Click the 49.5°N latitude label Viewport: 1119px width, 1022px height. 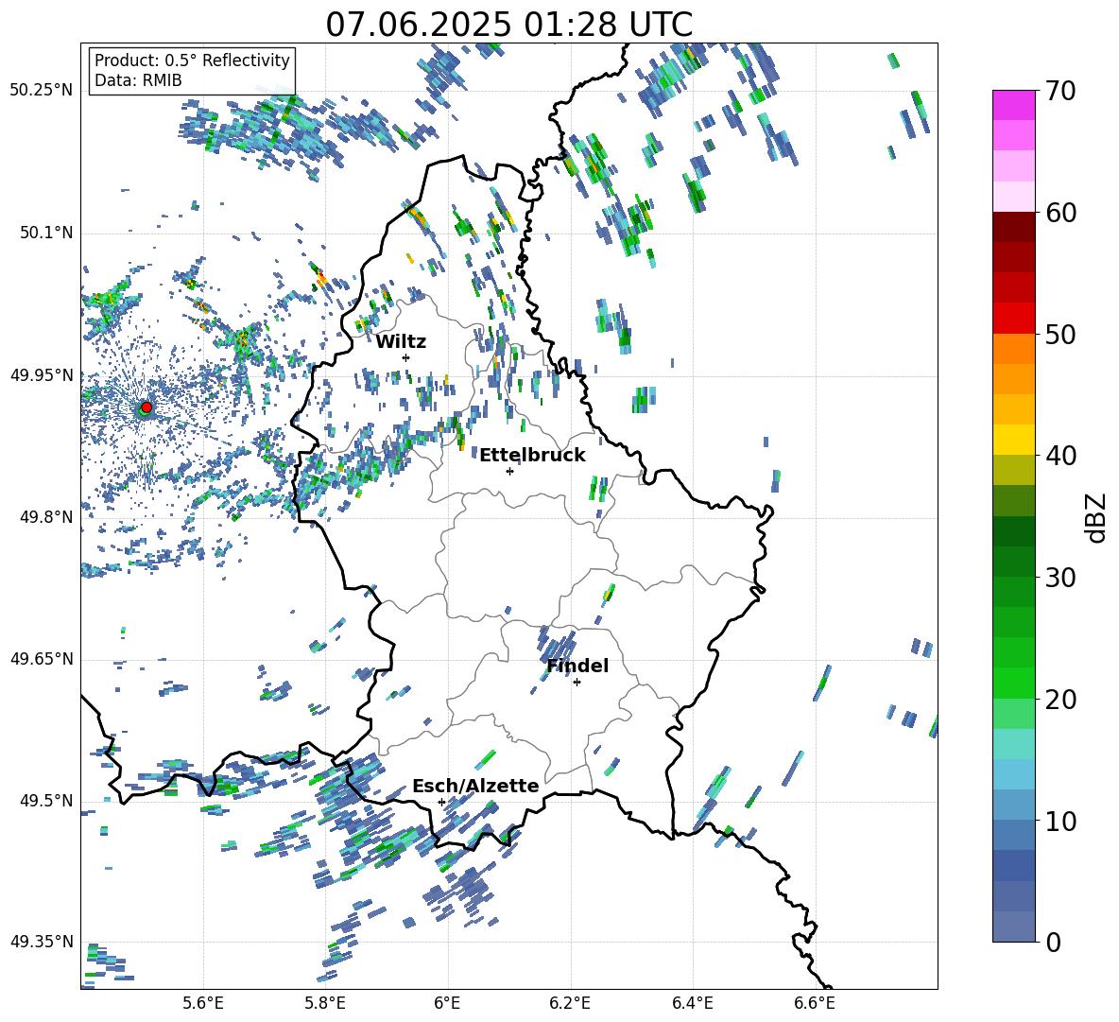45,800
